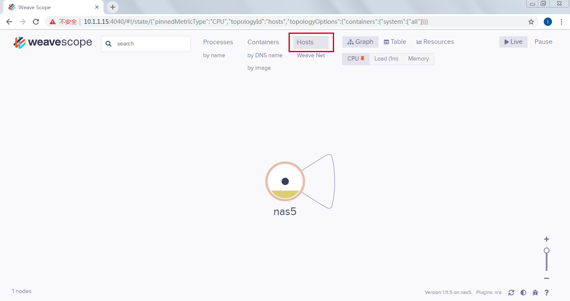Bookmark this page with star icon
Image resolution: width=570 pixels, height=301 pixels.
531,22
